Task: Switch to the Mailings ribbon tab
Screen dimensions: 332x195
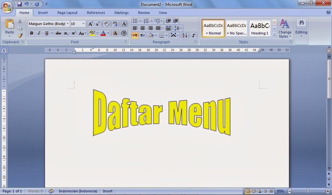Action: pyautogui.click(x=121, y=13)
